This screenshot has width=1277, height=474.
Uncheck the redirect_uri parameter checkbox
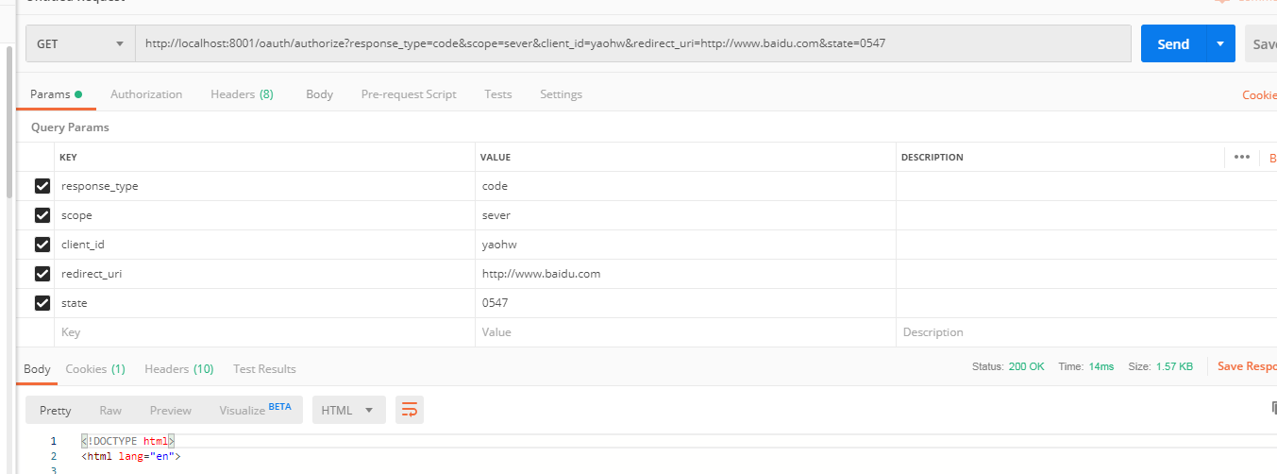42,274
